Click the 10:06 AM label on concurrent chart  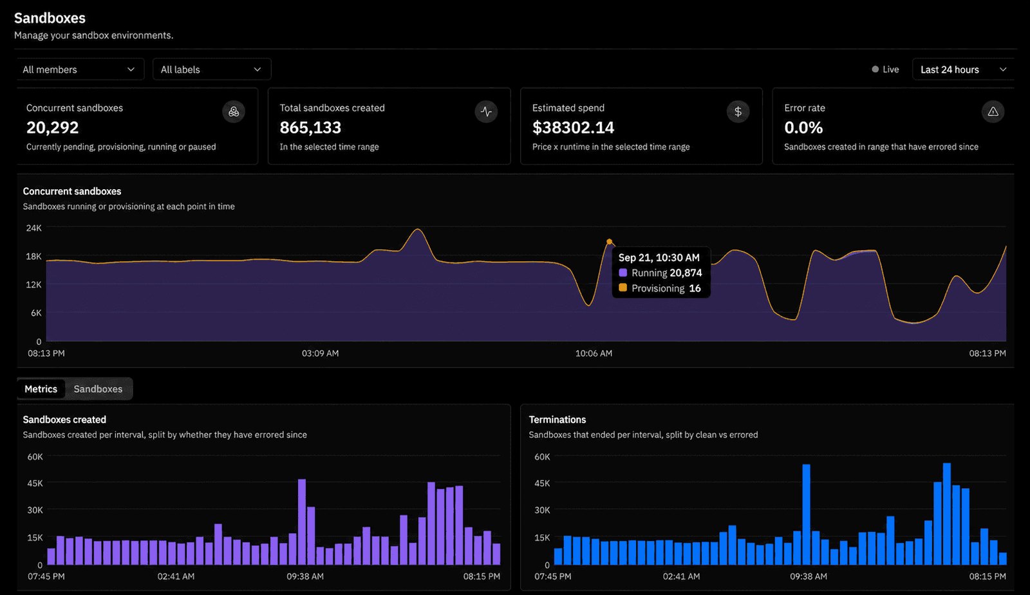(594, 353)
